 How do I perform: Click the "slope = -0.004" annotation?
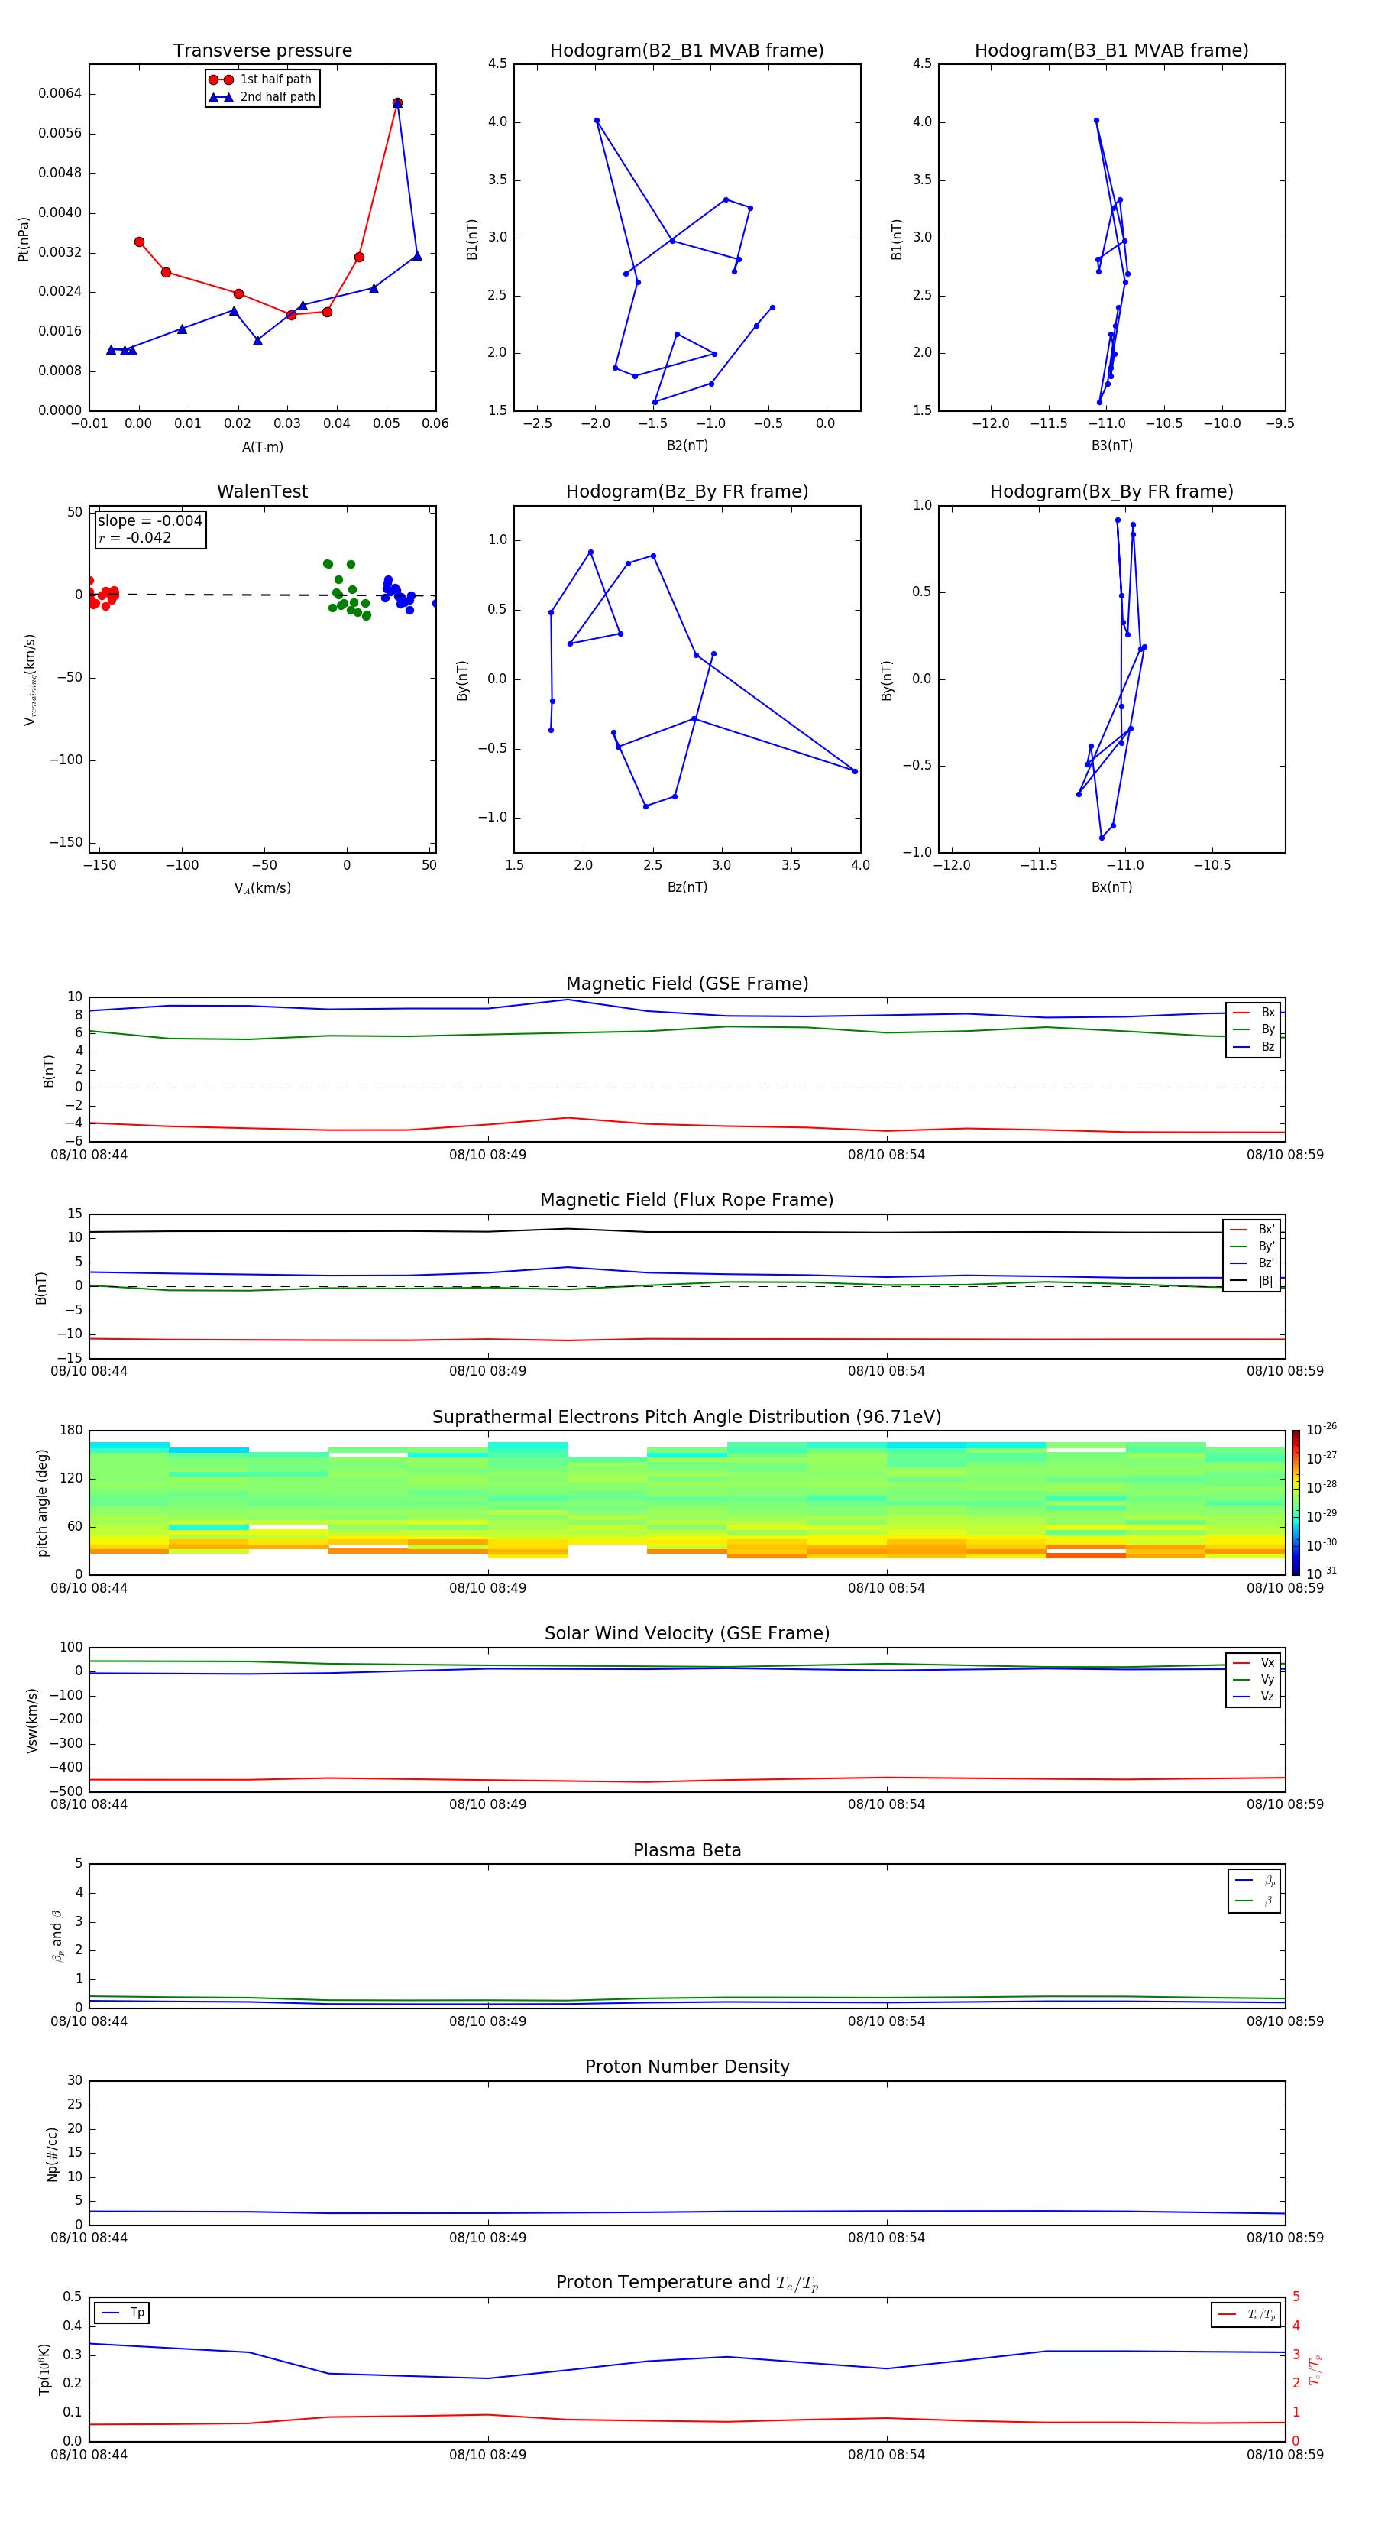pyautogui.click(x=150, y=521)
